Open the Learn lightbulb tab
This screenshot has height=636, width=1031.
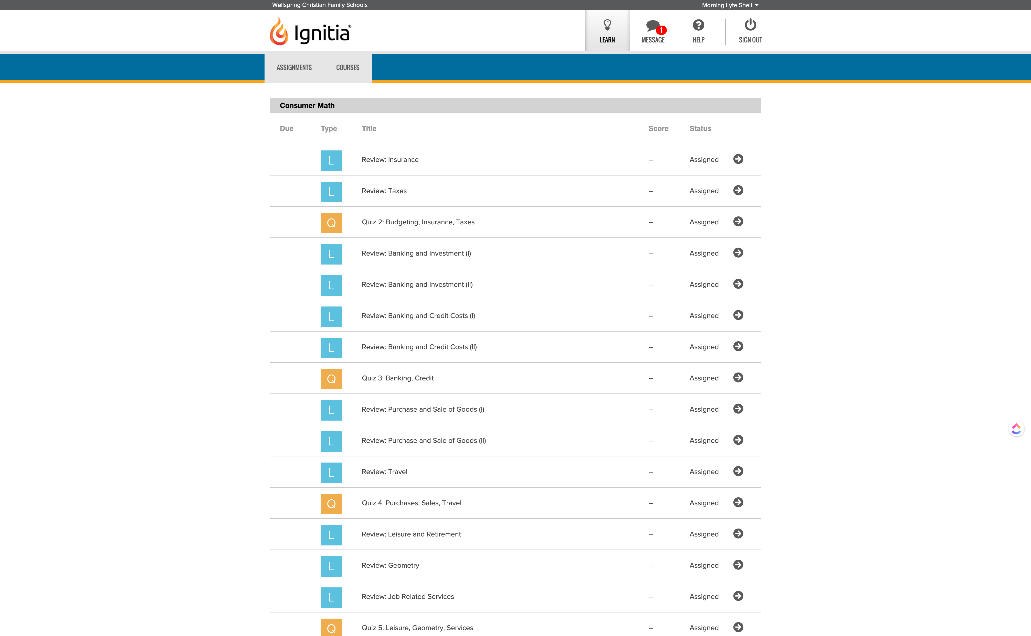click(x=607, y=31)
